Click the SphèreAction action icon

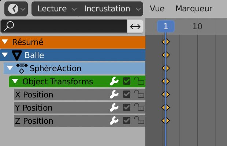pos(22,68)
